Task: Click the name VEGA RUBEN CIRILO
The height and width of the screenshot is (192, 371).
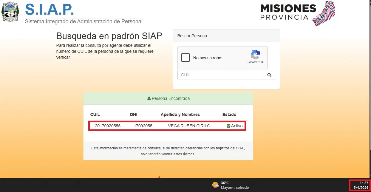Action: click(189, 126)
